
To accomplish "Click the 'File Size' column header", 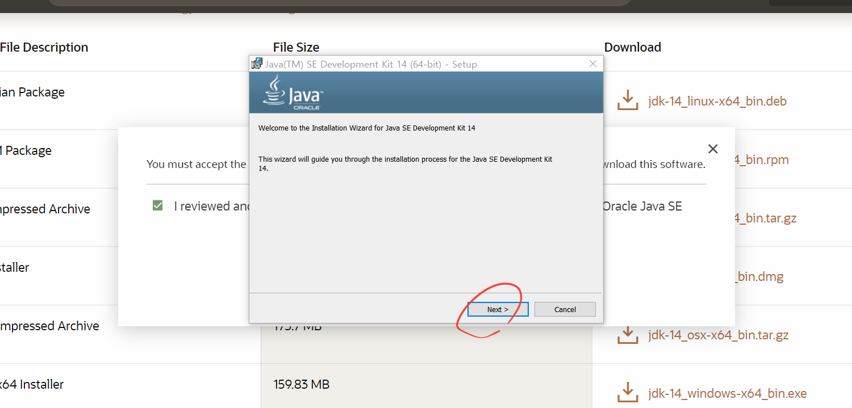I will click(x=296, y=47).
